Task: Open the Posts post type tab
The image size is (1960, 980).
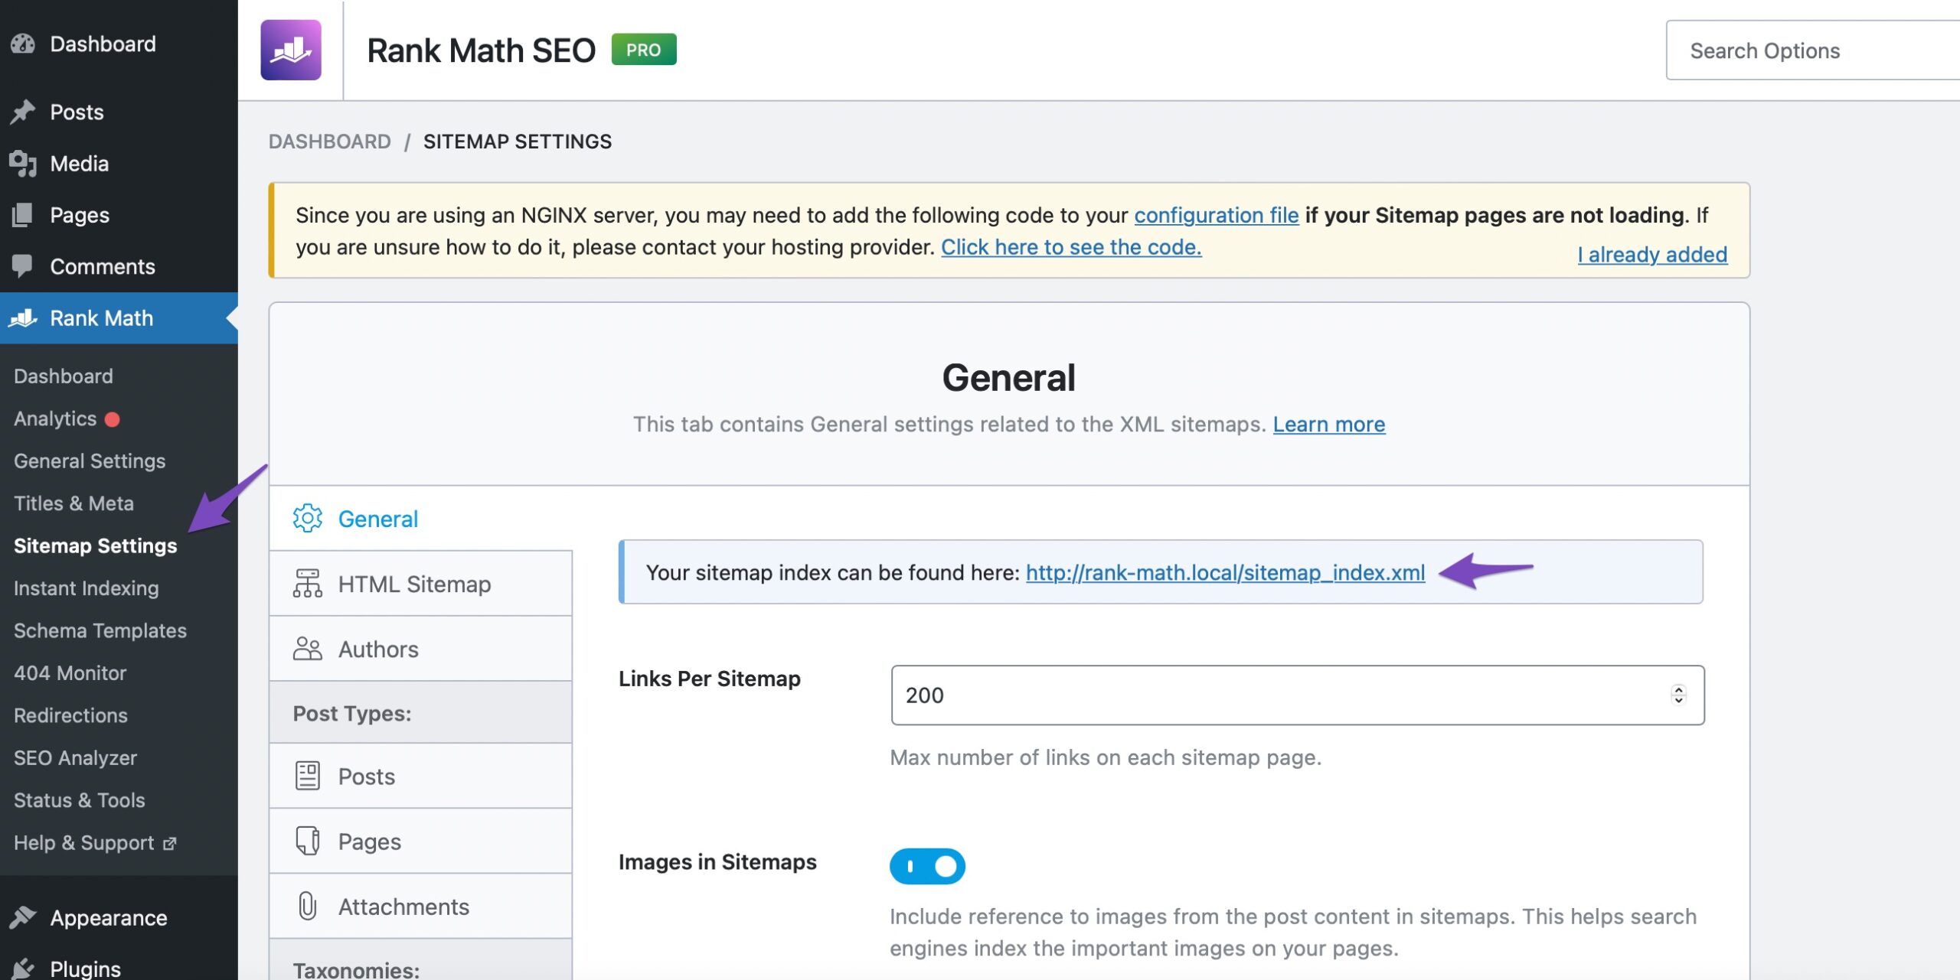Action: (420, 776)
